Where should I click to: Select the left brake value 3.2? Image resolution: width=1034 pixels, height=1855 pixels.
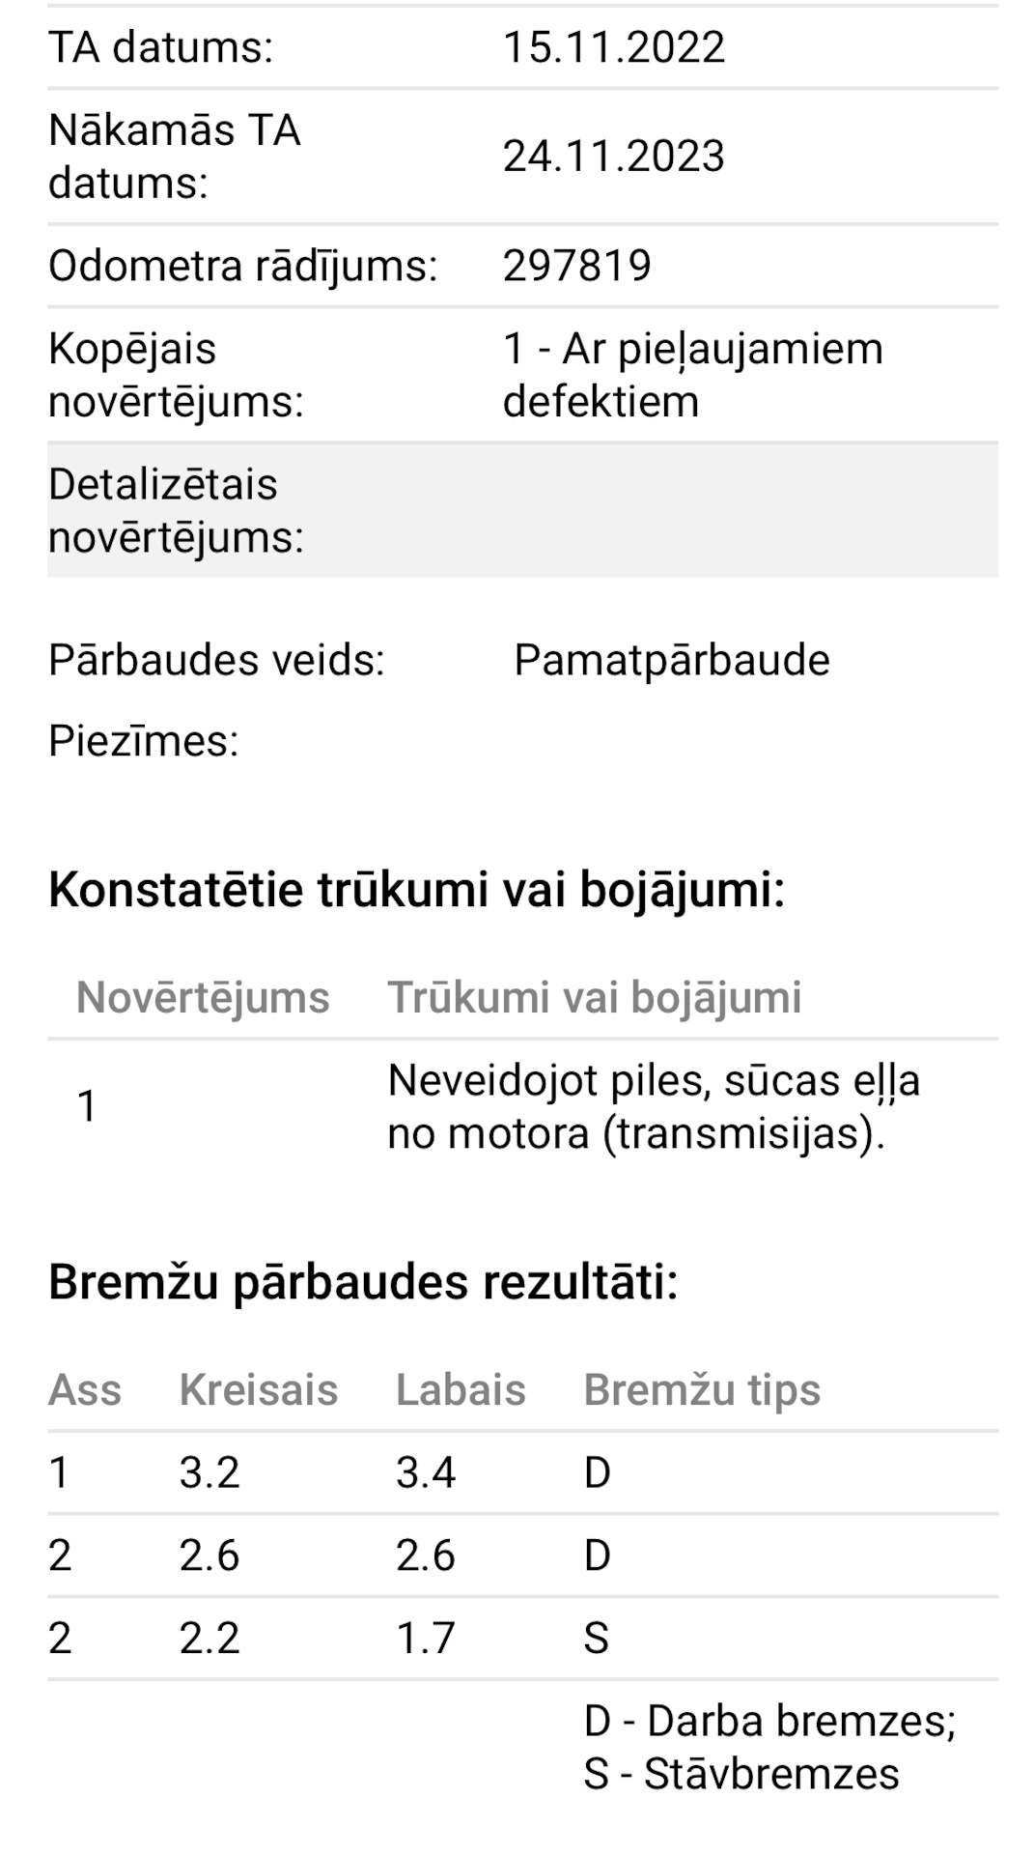[x=209, y=1473]
